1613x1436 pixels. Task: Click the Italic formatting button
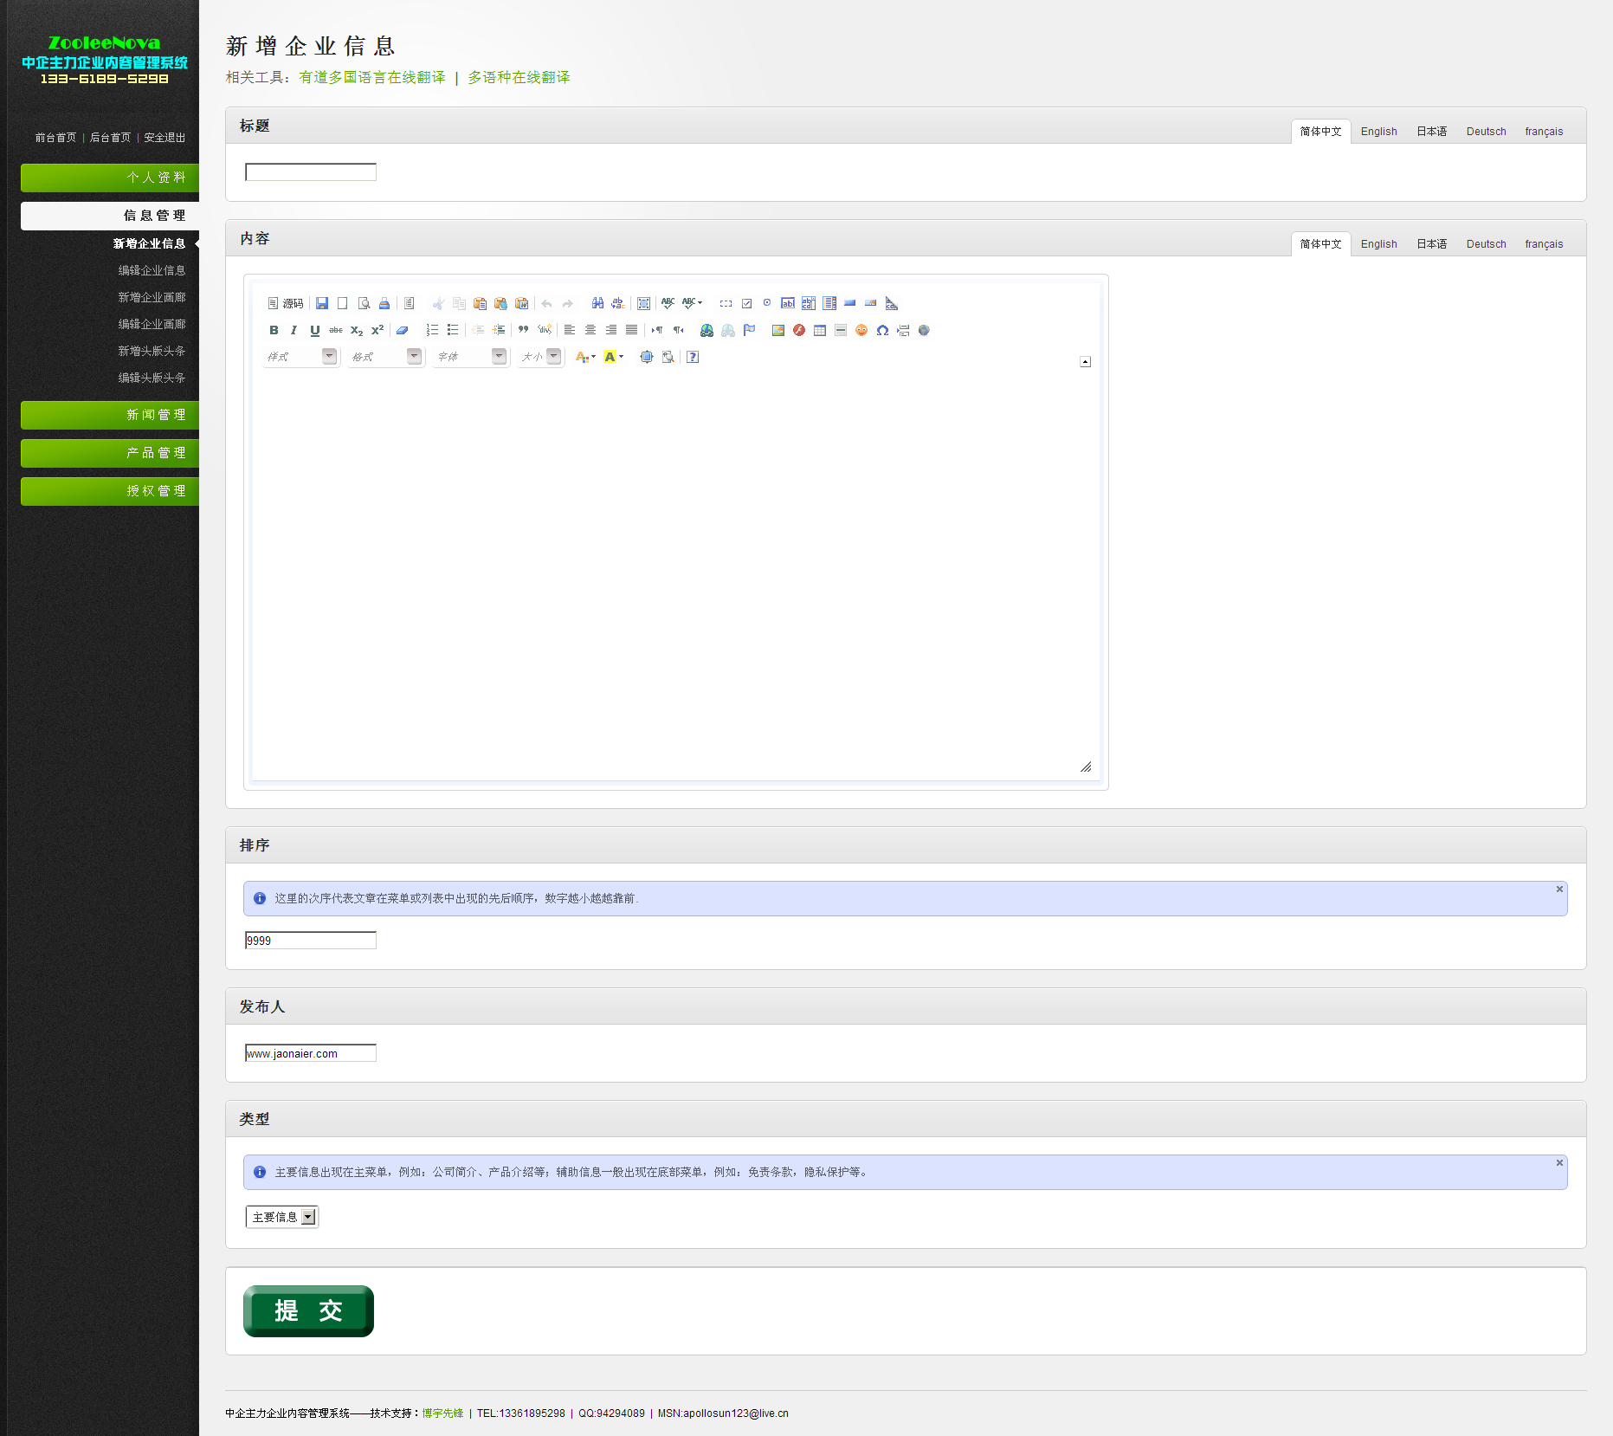coord(294,330)
